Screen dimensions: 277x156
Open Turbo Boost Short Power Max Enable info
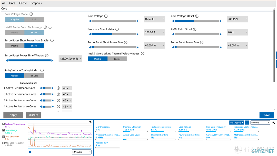52,40
